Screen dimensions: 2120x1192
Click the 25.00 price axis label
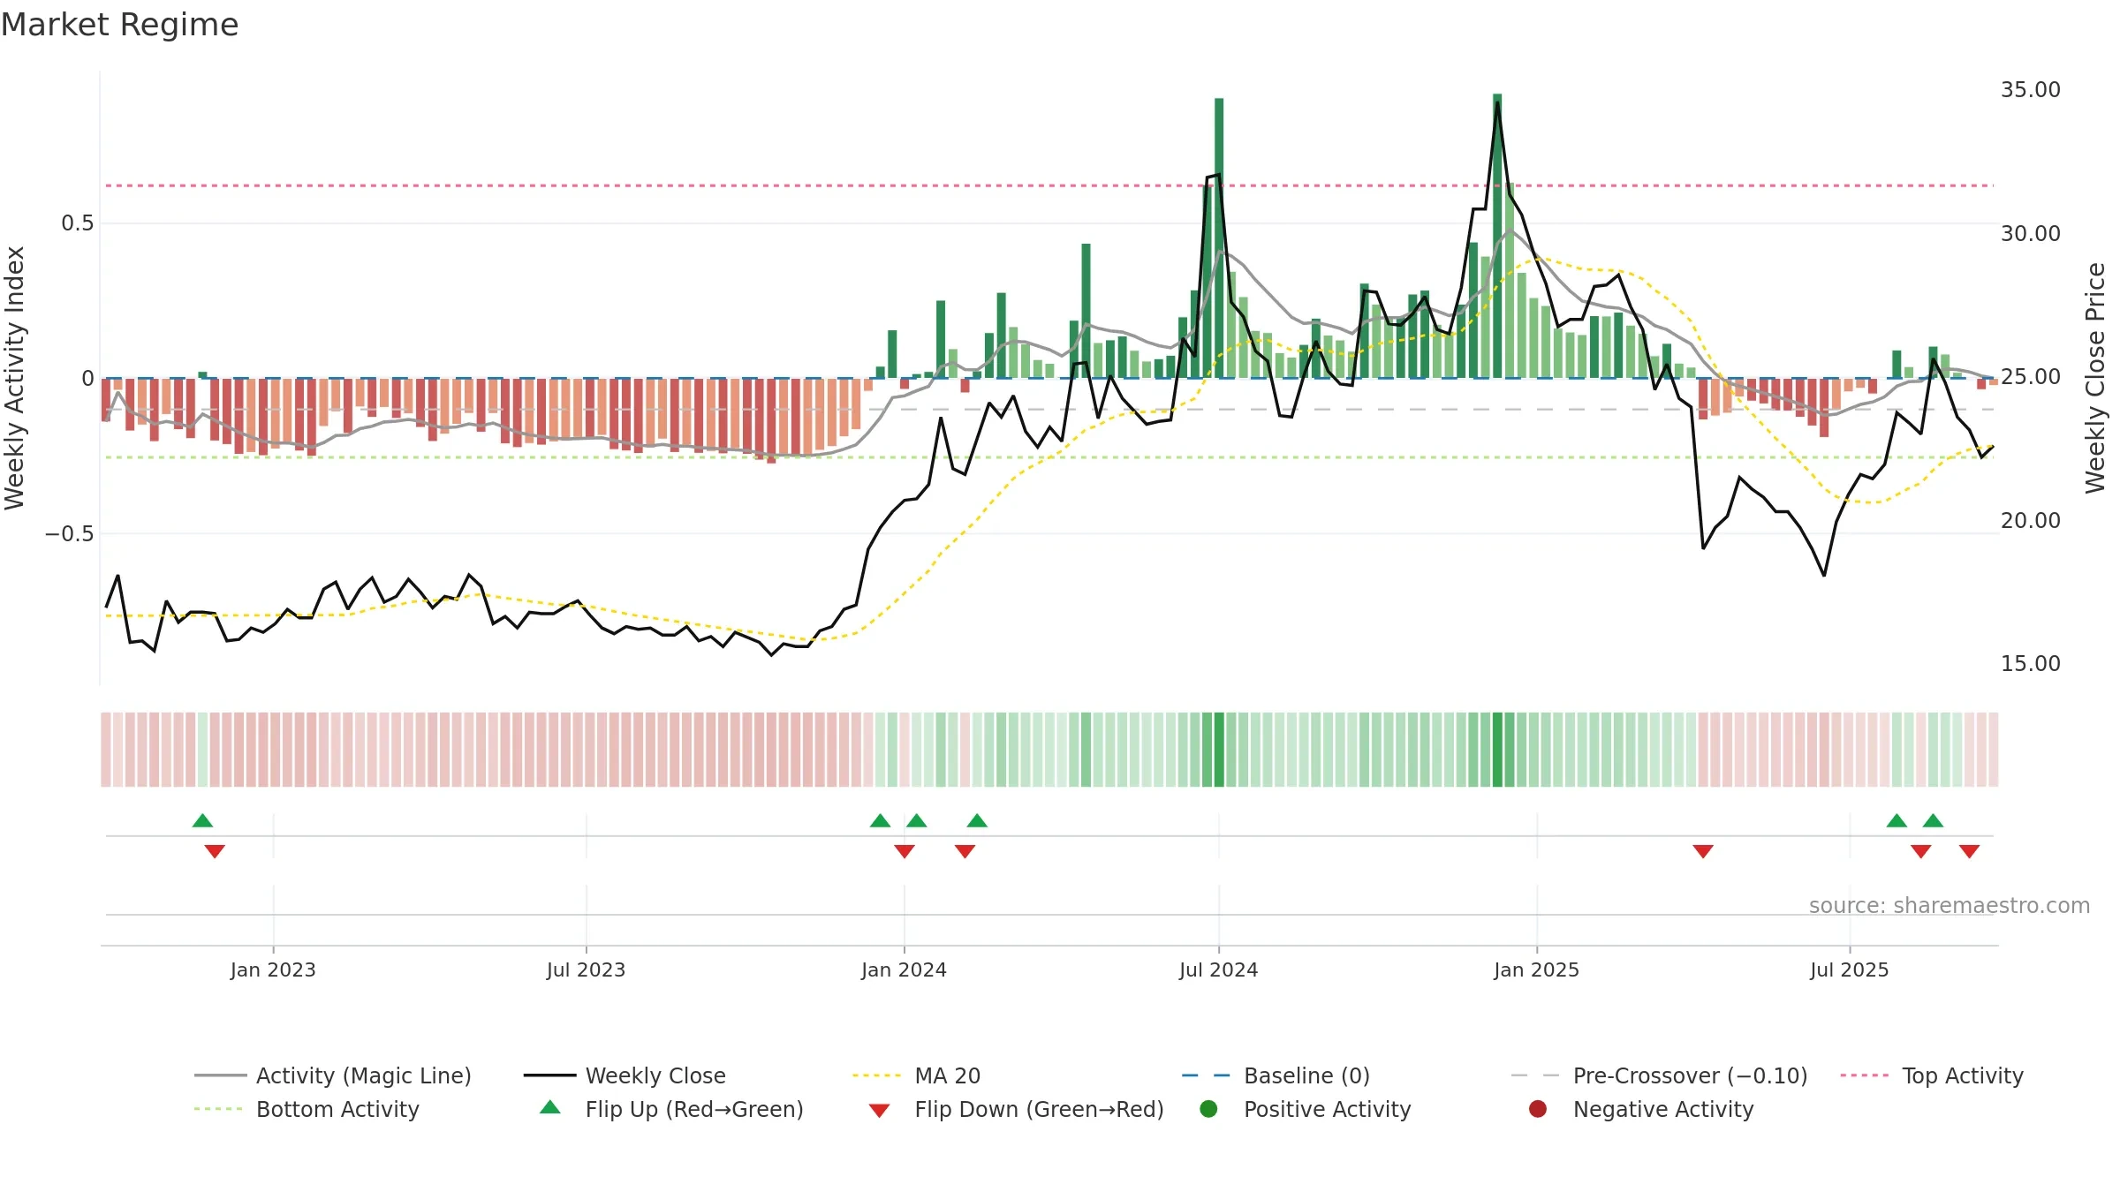click(x=2030, y=377)
